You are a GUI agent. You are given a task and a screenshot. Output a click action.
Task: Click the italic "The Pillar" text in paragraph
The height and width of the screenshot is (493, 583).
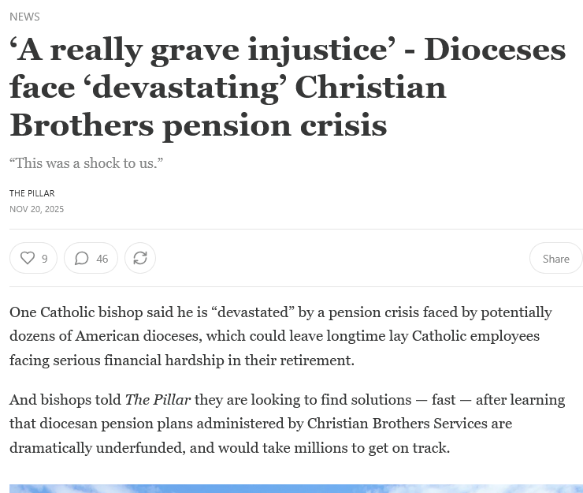158,400
